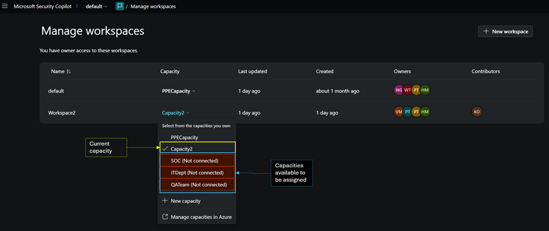Create a New workspace

click(x=505, y=32)
